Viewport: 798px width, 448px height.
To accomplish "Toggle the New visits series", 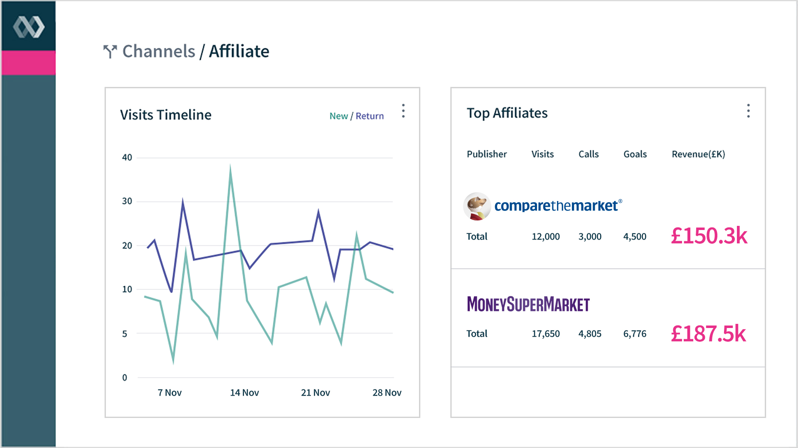I will click(339, 116).
